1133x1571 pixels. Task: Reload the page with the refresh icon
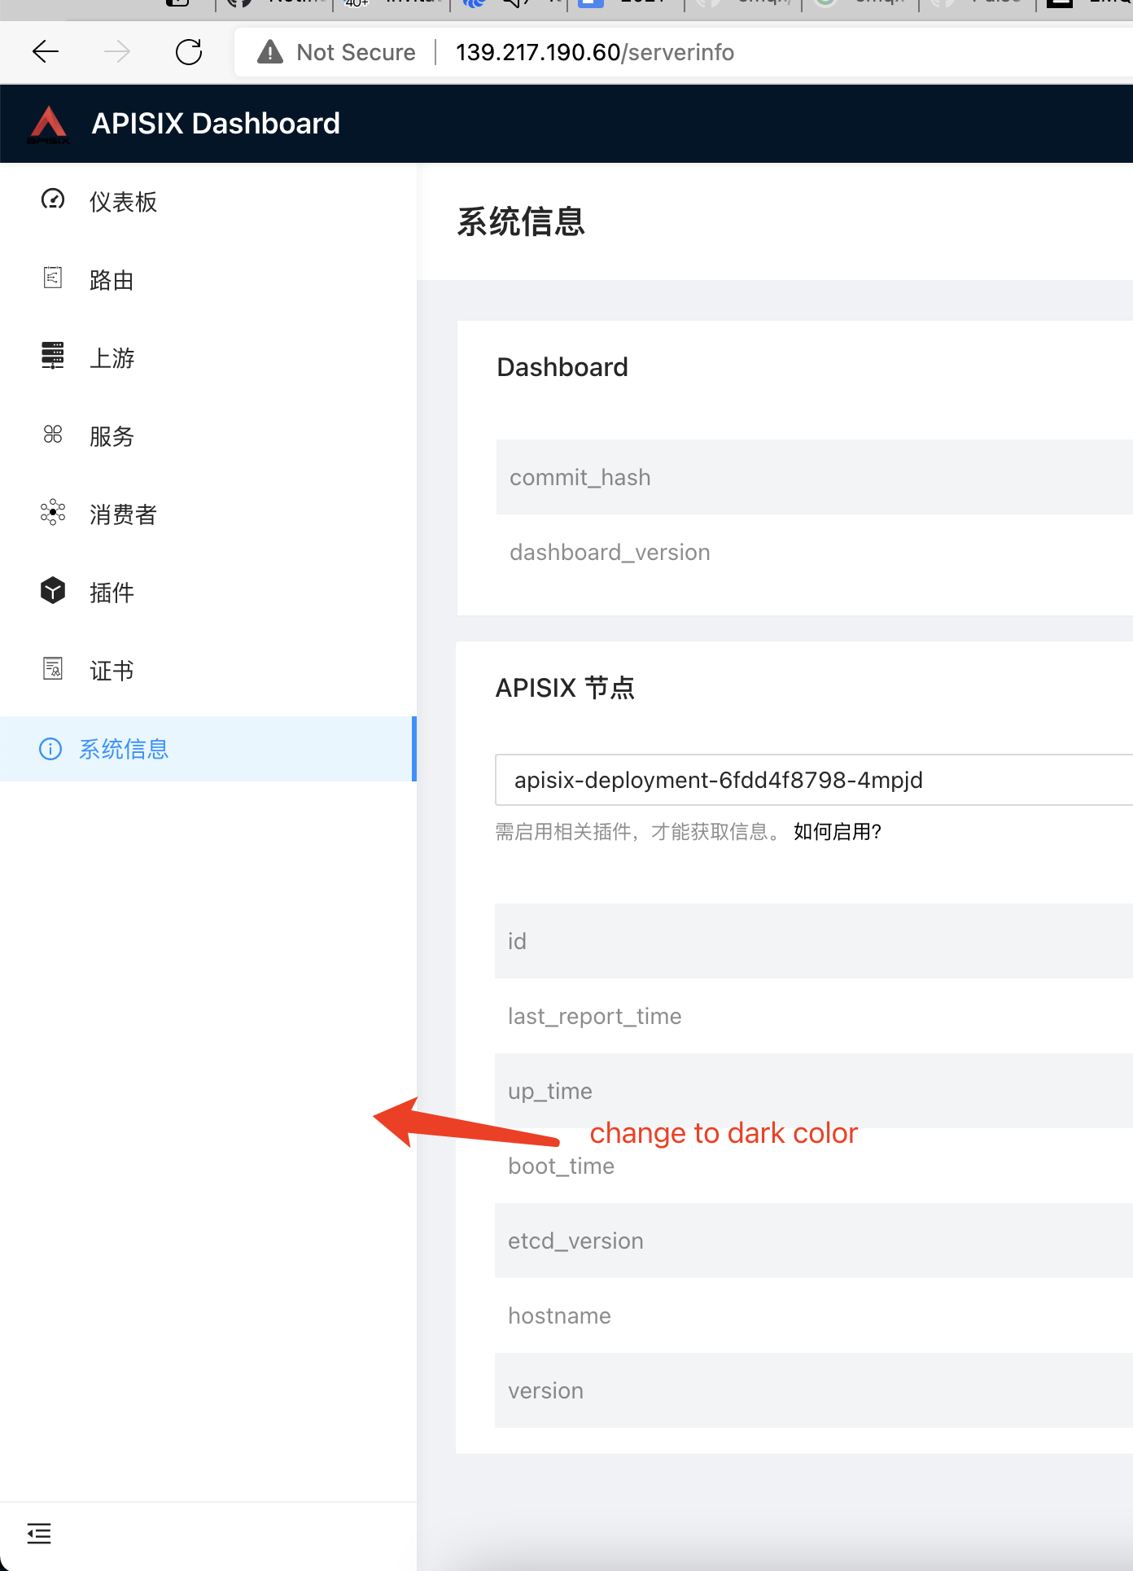click(x=189, y=52)
